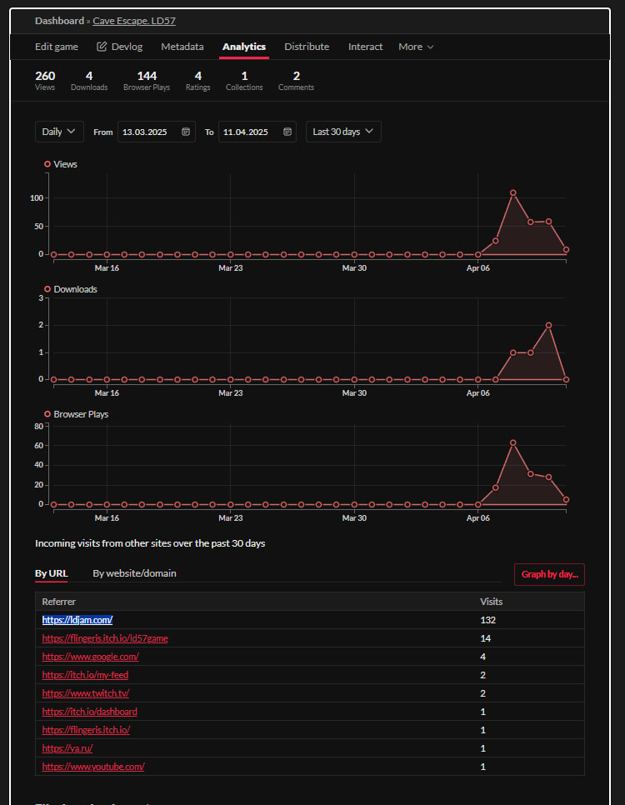The height and width of the screenshot is (805, 625).
Task: Toggle the Downloads chart legend marker
Action: click(47, 289)
